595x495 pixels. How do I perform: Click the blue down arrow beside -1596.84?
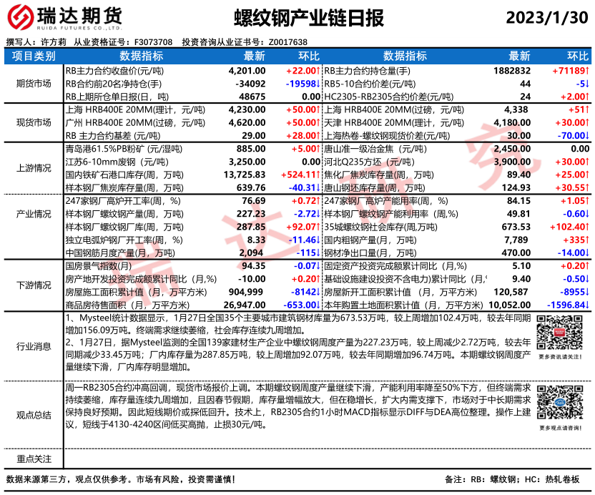coord(587,305)
